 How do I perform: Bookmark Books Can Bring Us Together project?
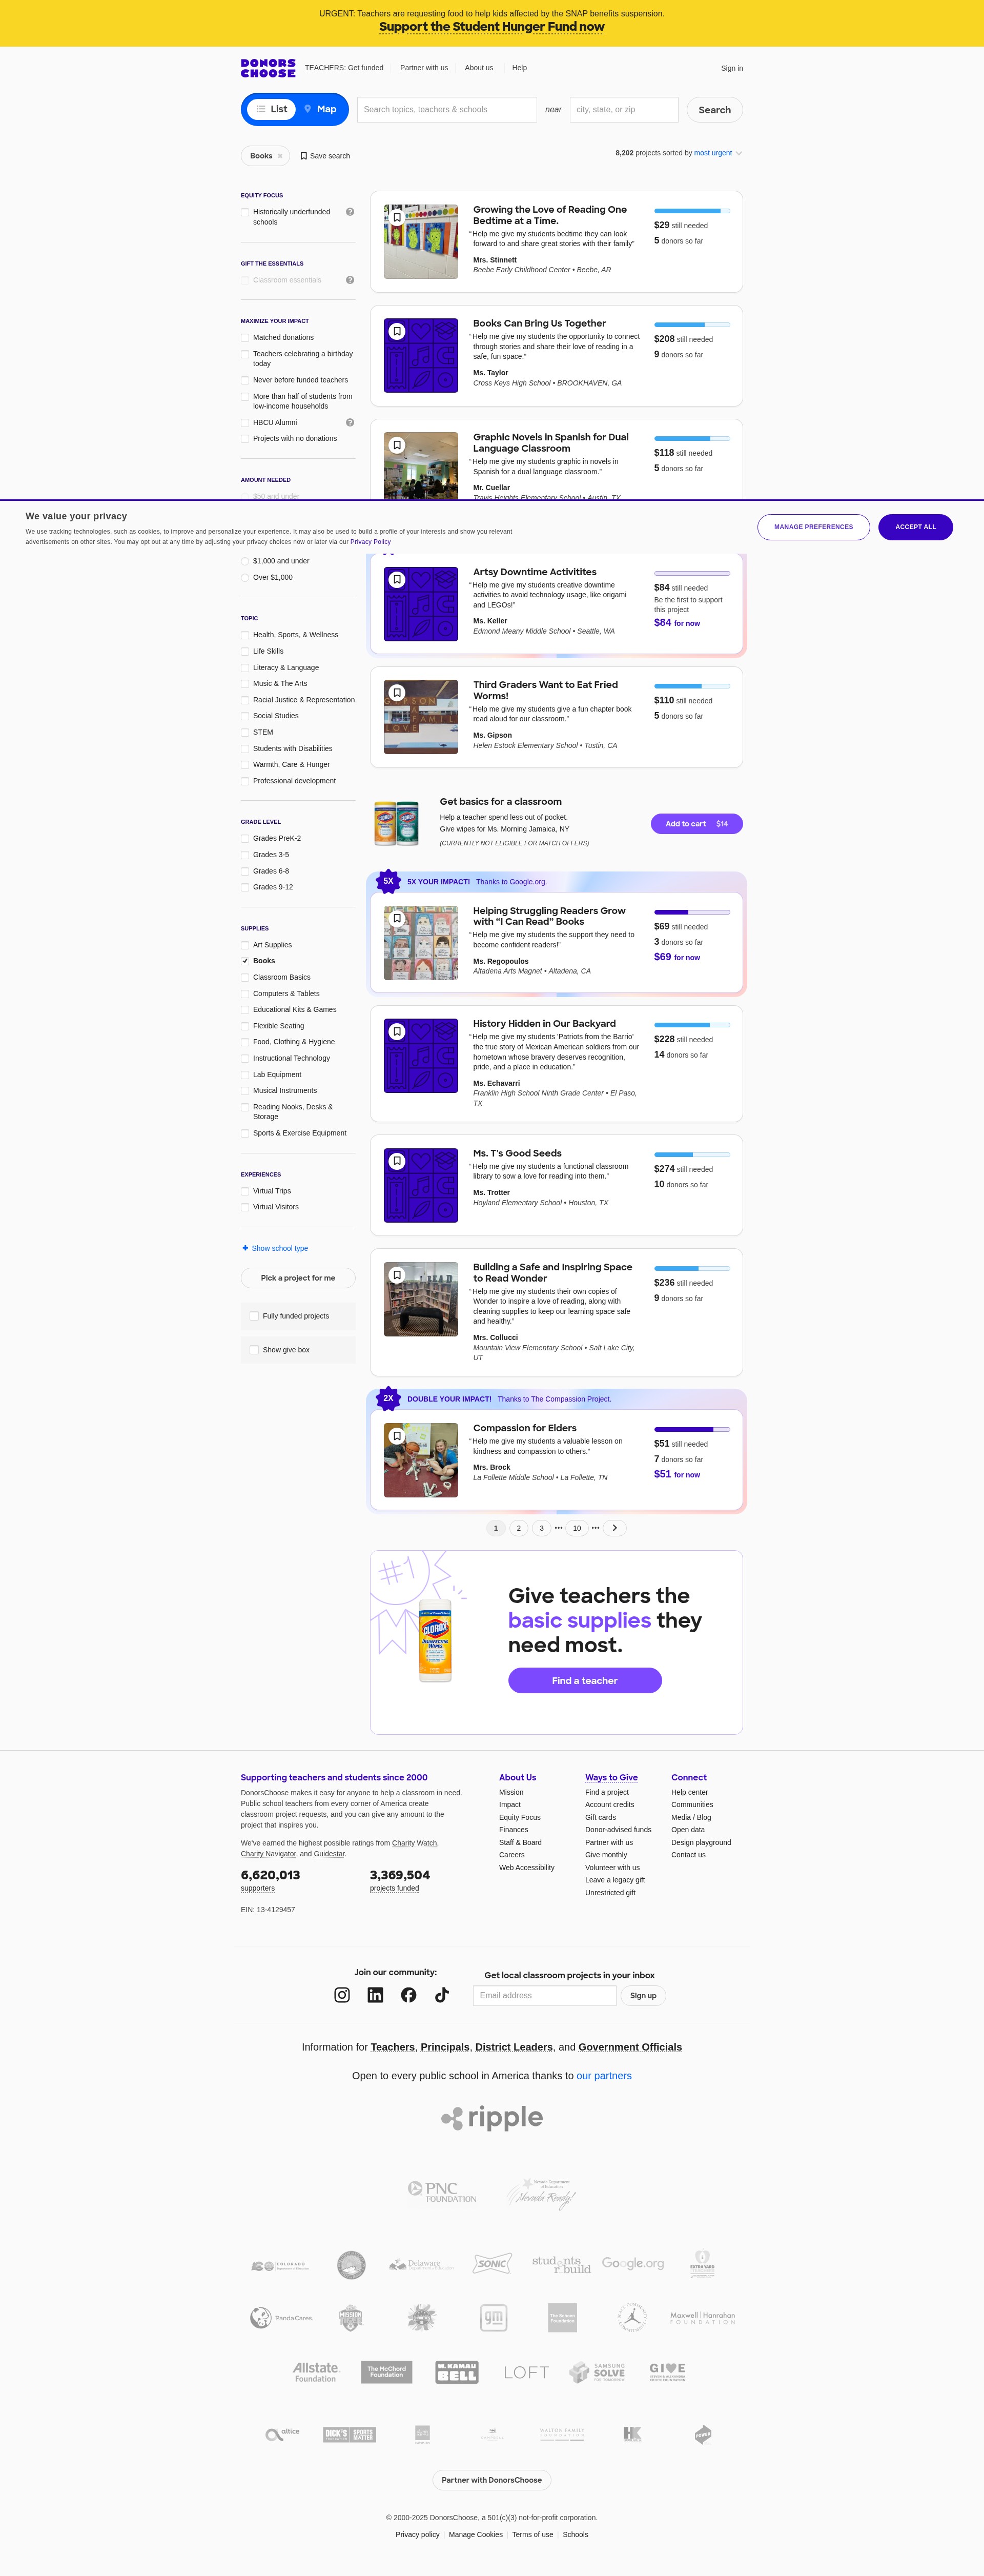pos(397,331)
